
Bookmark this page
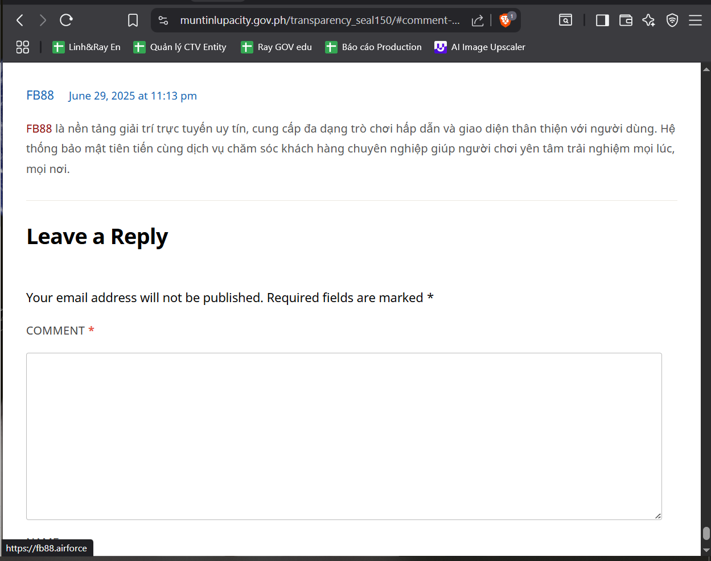click(x=133, y=20)
